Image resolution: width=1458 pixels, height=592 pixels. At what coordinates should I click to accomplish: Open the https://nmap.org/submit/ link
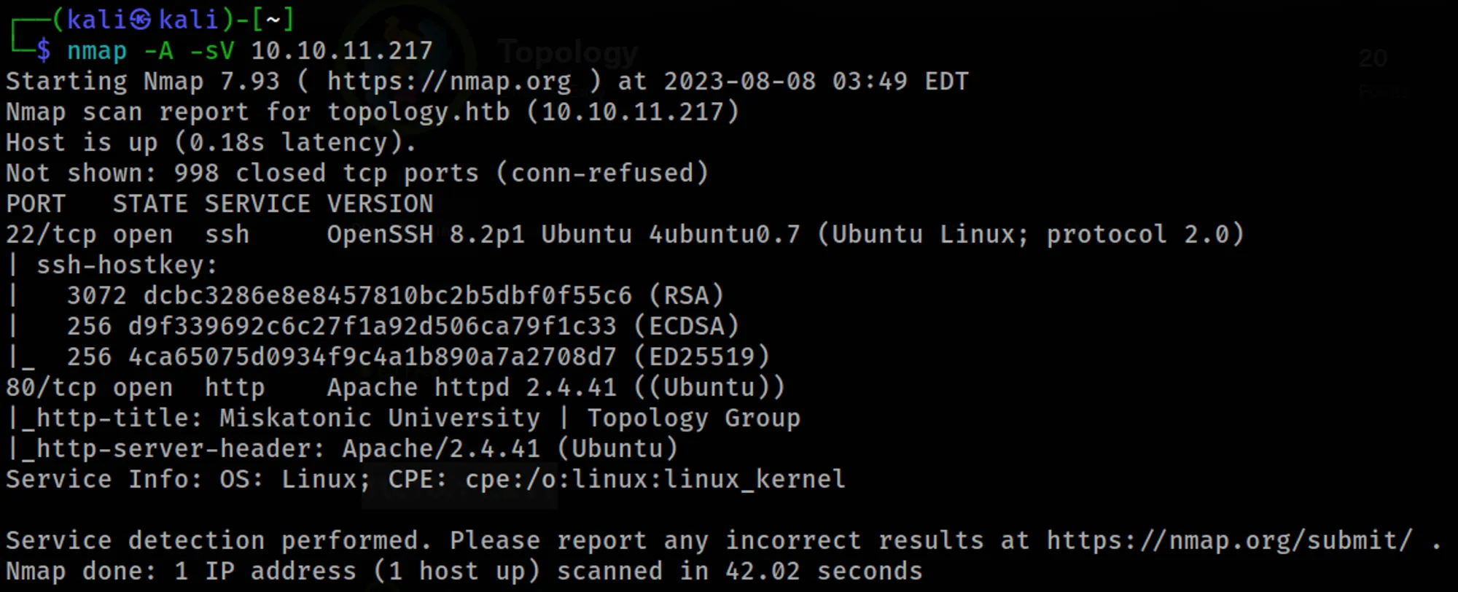pos(1230,540)
